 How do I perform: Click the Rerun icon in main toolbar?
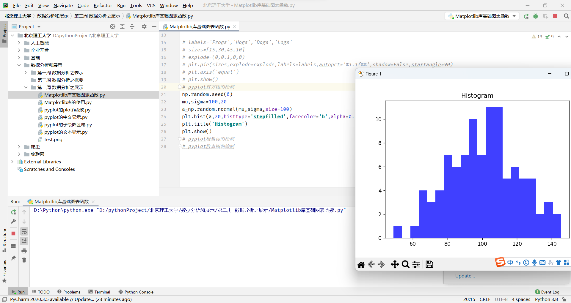pos(526,16)
